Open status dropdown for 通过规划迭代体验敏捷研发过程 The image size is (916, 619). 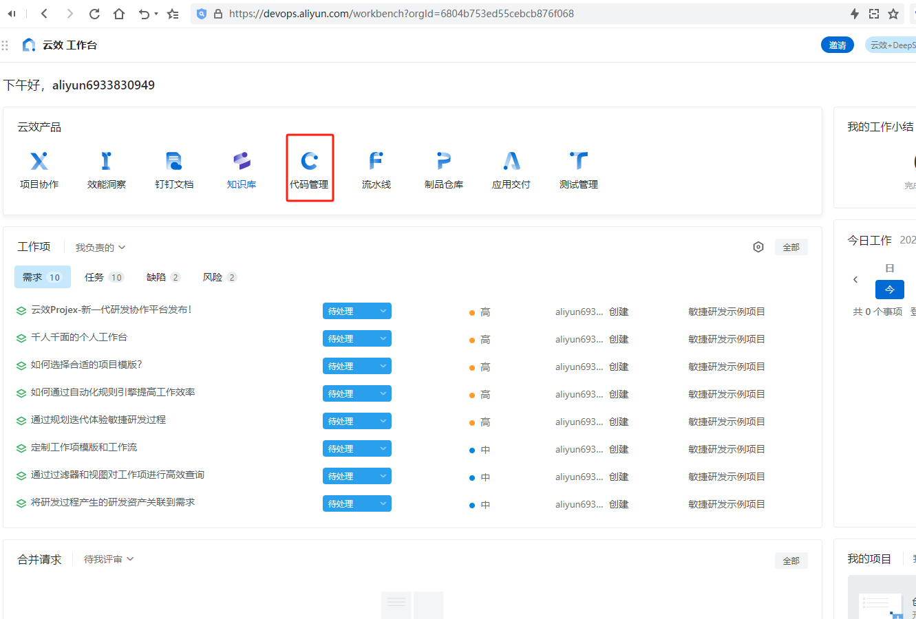356,421
